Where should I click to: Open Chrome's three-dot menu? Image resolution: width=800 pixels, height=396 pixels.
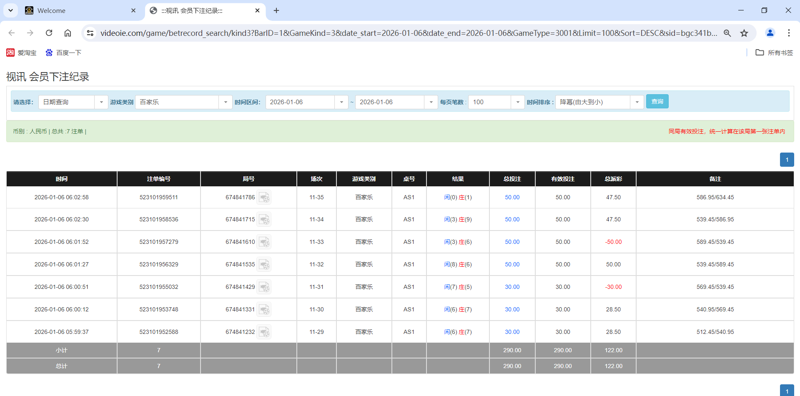point(789,33)
